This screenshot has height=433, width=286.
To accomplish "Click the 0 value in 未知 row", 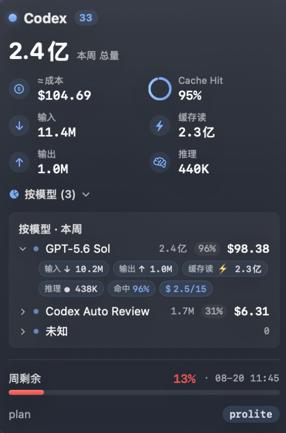I will click(266, 331).
